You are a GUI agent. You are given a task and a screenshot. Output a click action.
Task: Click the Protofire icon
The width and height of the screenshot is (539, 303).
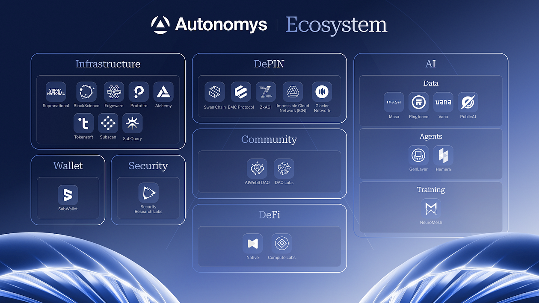[139, 91]
